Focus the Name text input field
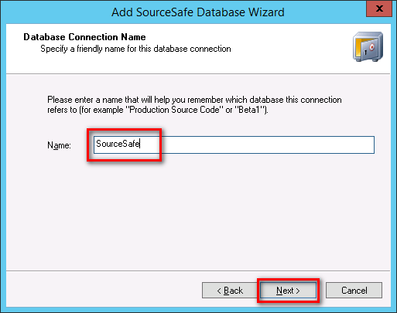Viewport: 397px width, 313px height. click(234, 145)
